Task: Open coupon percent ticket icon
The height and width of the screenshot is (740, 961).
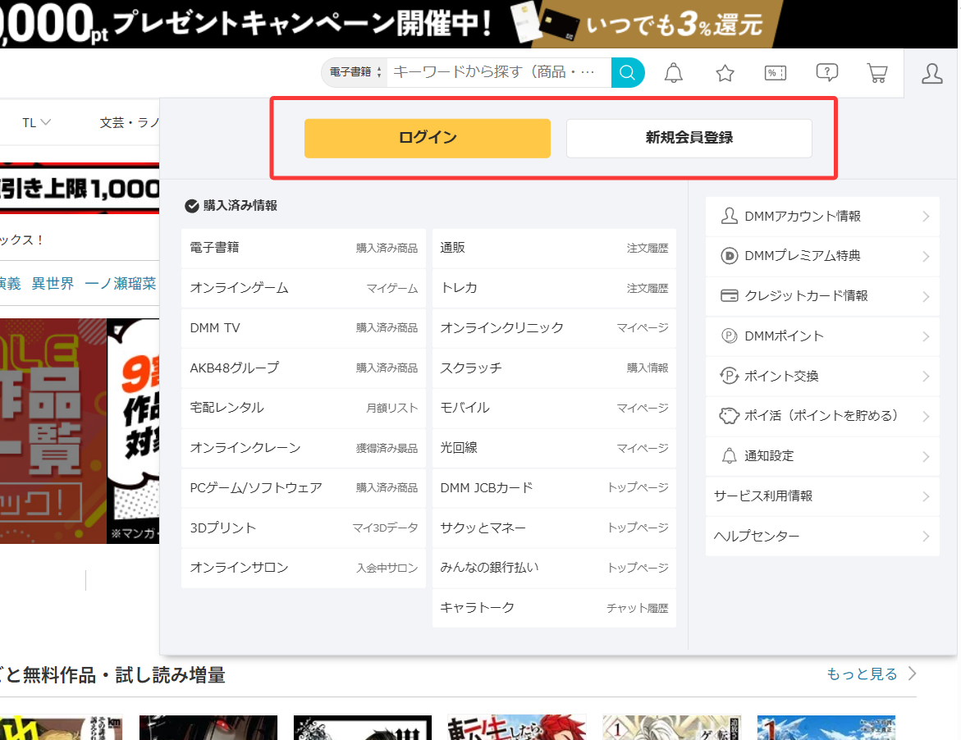Action: [776, 73]
